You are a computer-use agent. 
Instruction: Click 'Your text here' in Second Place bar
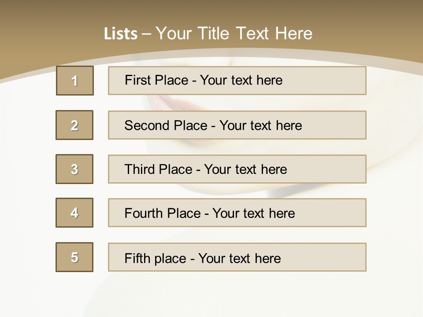tap(260, 125)
